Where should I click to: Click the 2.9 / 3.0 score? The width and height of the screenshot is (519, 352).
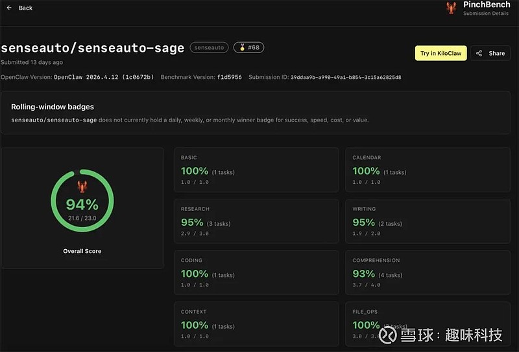coord(195,234)
